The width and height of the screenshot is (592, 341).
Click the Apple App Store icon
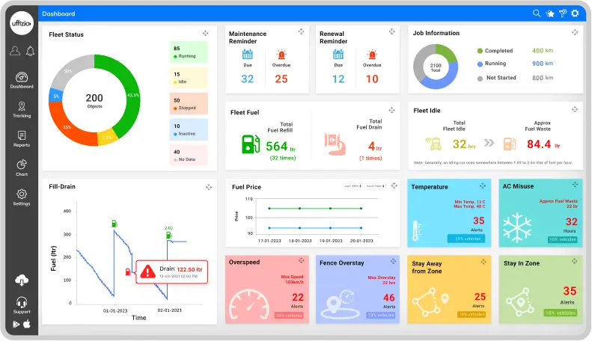[x=27, y=324]
